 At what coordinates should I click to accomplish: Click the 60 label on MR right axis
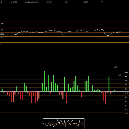click(126, 81)
